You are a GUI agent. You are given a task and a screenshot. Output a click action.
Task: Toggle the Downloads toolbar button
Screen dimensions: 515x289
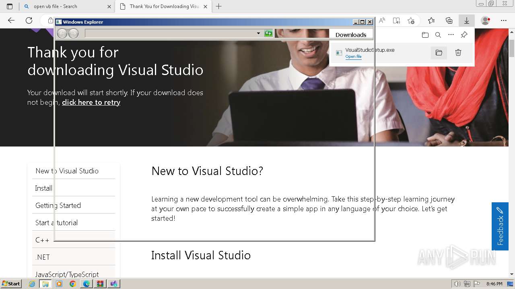(467, 20)
